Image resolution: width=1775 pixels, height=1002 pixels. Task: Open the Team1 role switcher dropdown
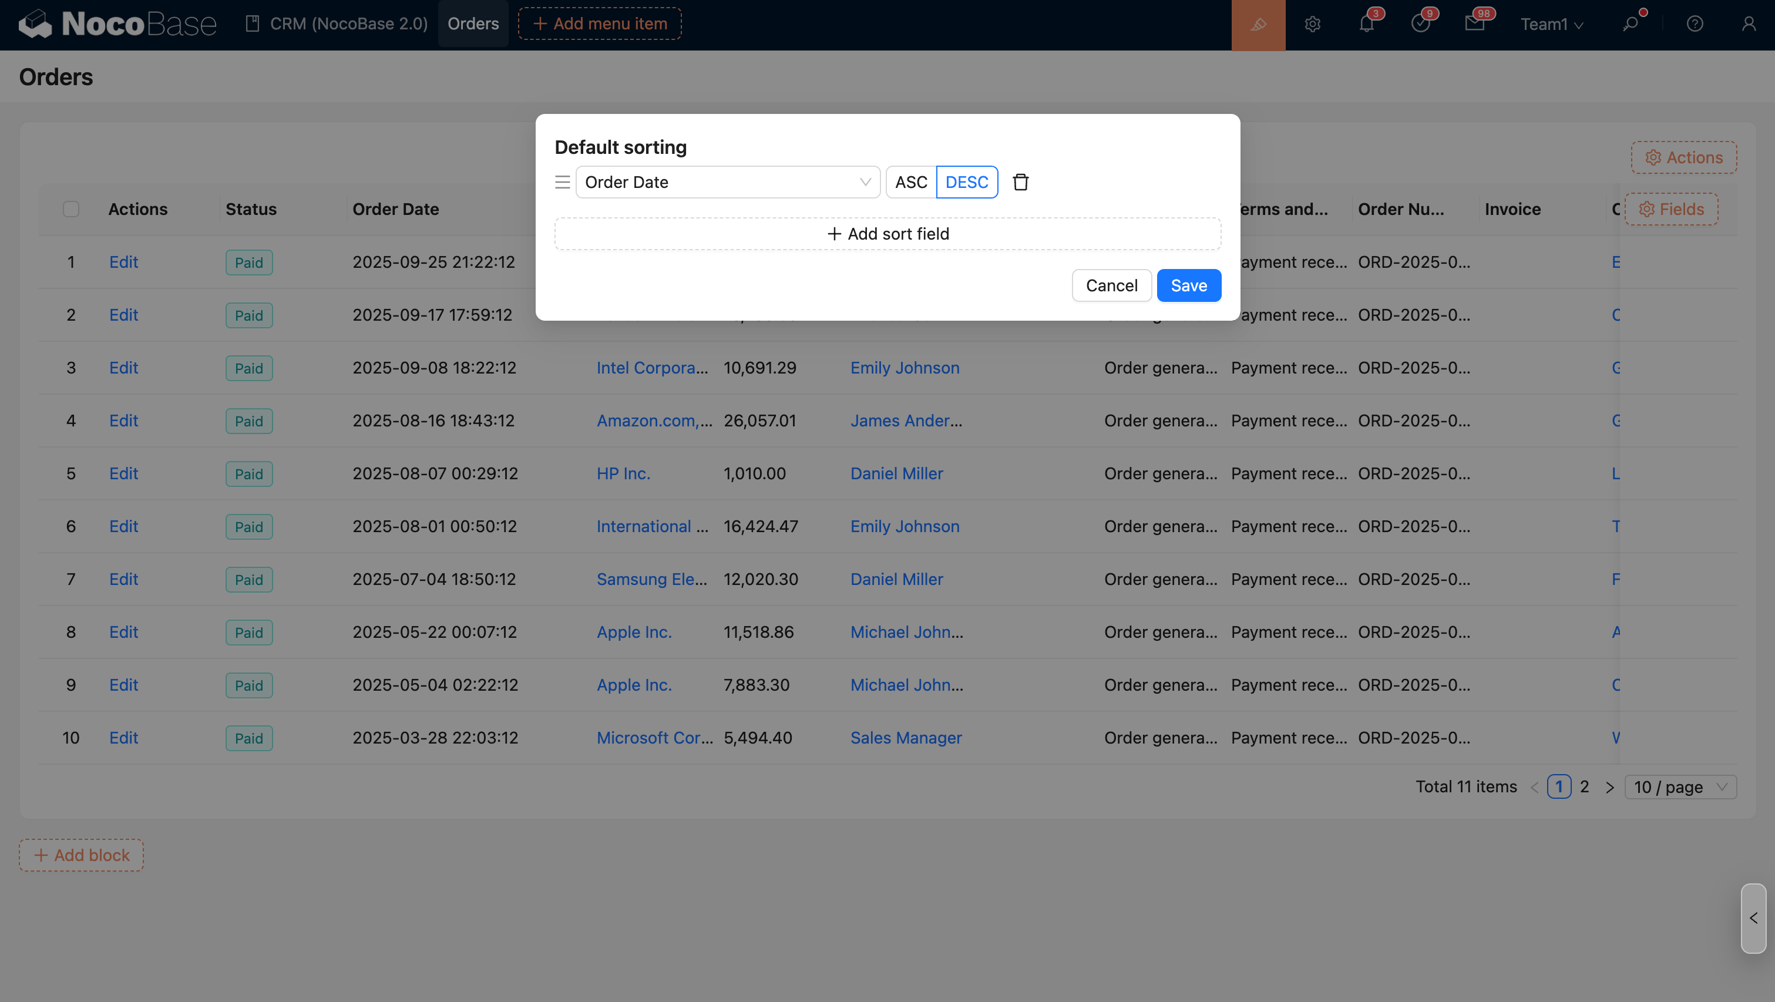point(1552,25)
